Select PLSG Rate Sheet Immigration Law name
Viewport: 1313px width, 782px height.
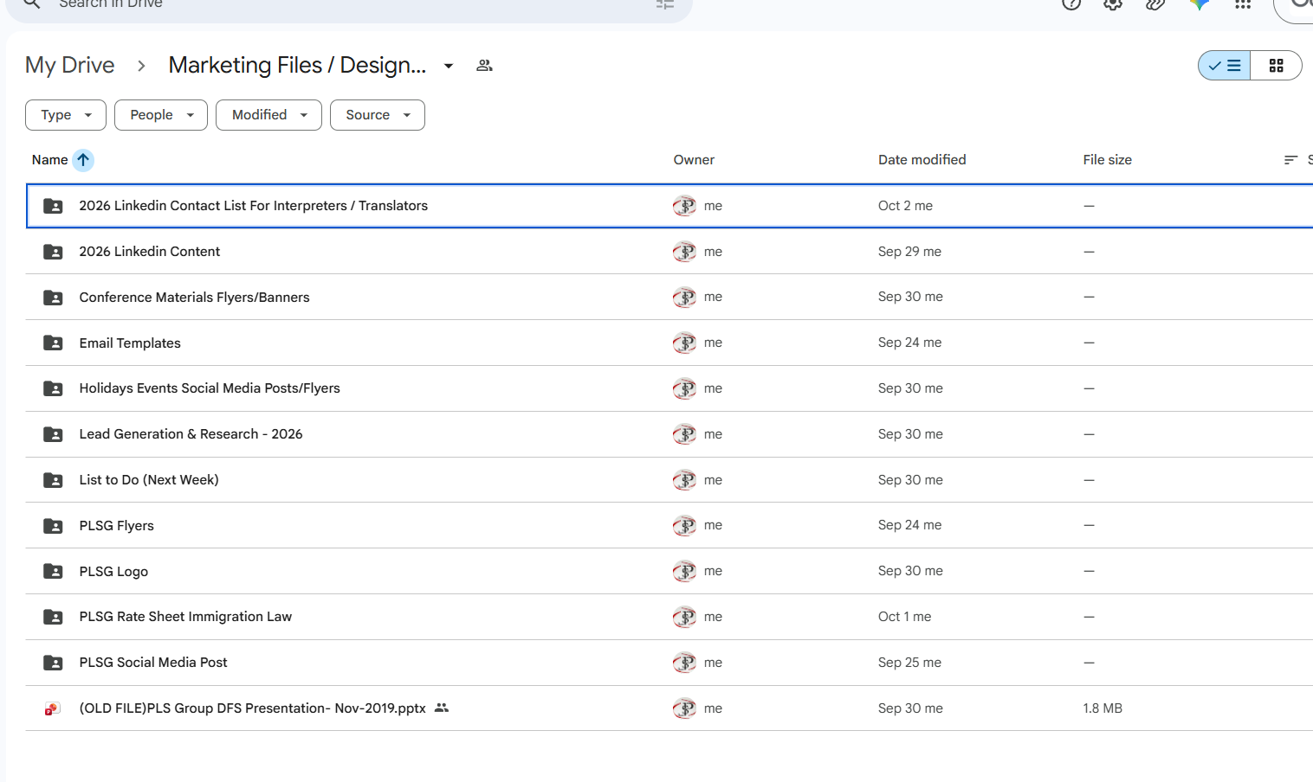[x=185, y=617]
